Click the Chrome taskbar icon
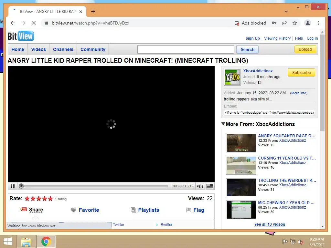Screen dimensions: 331x248 click(x=46, y=242)
